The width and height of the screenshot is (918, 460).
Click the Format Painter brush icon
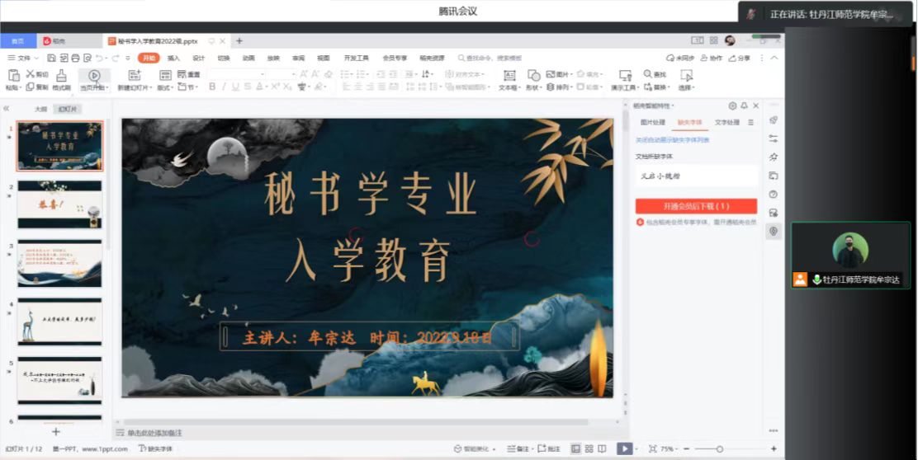click(x=61, y=75)
